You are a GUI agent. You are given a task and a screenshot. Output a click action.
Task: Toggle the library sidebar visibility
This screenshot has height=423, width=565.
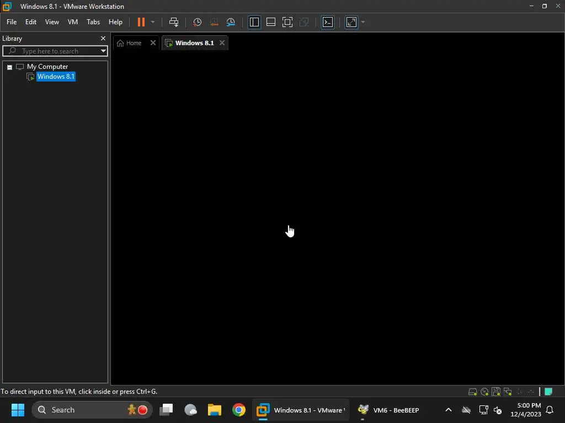(x=254, y=22)
